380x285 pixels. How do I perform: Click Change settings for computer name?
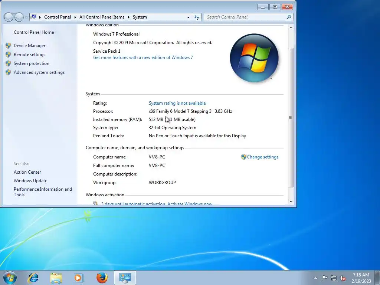(x=262, y=157)
